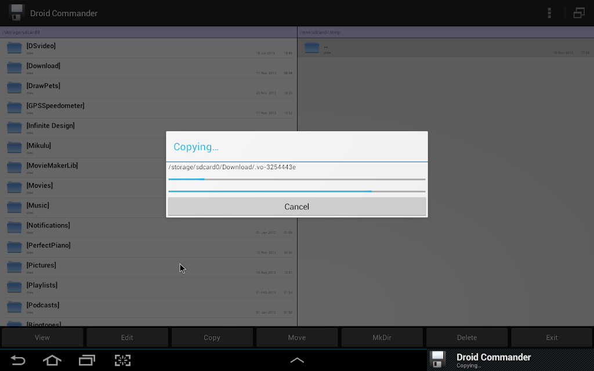594x371 pixels.
Task: Tap the window switch icon in title bar
Action: (x=579, y=13)
